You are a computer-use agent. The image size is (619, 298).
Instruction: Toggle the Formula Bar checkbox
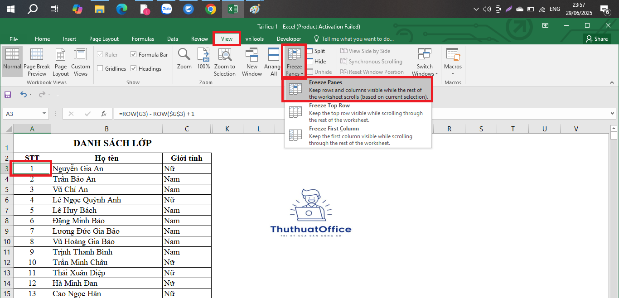[149, 54]
